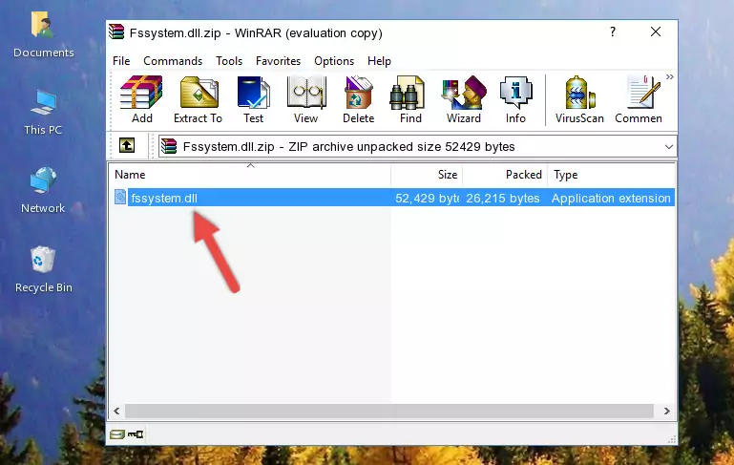The image size is (734, 465).
Task: Open the Commands menu
Action: (x=173, y=61)
